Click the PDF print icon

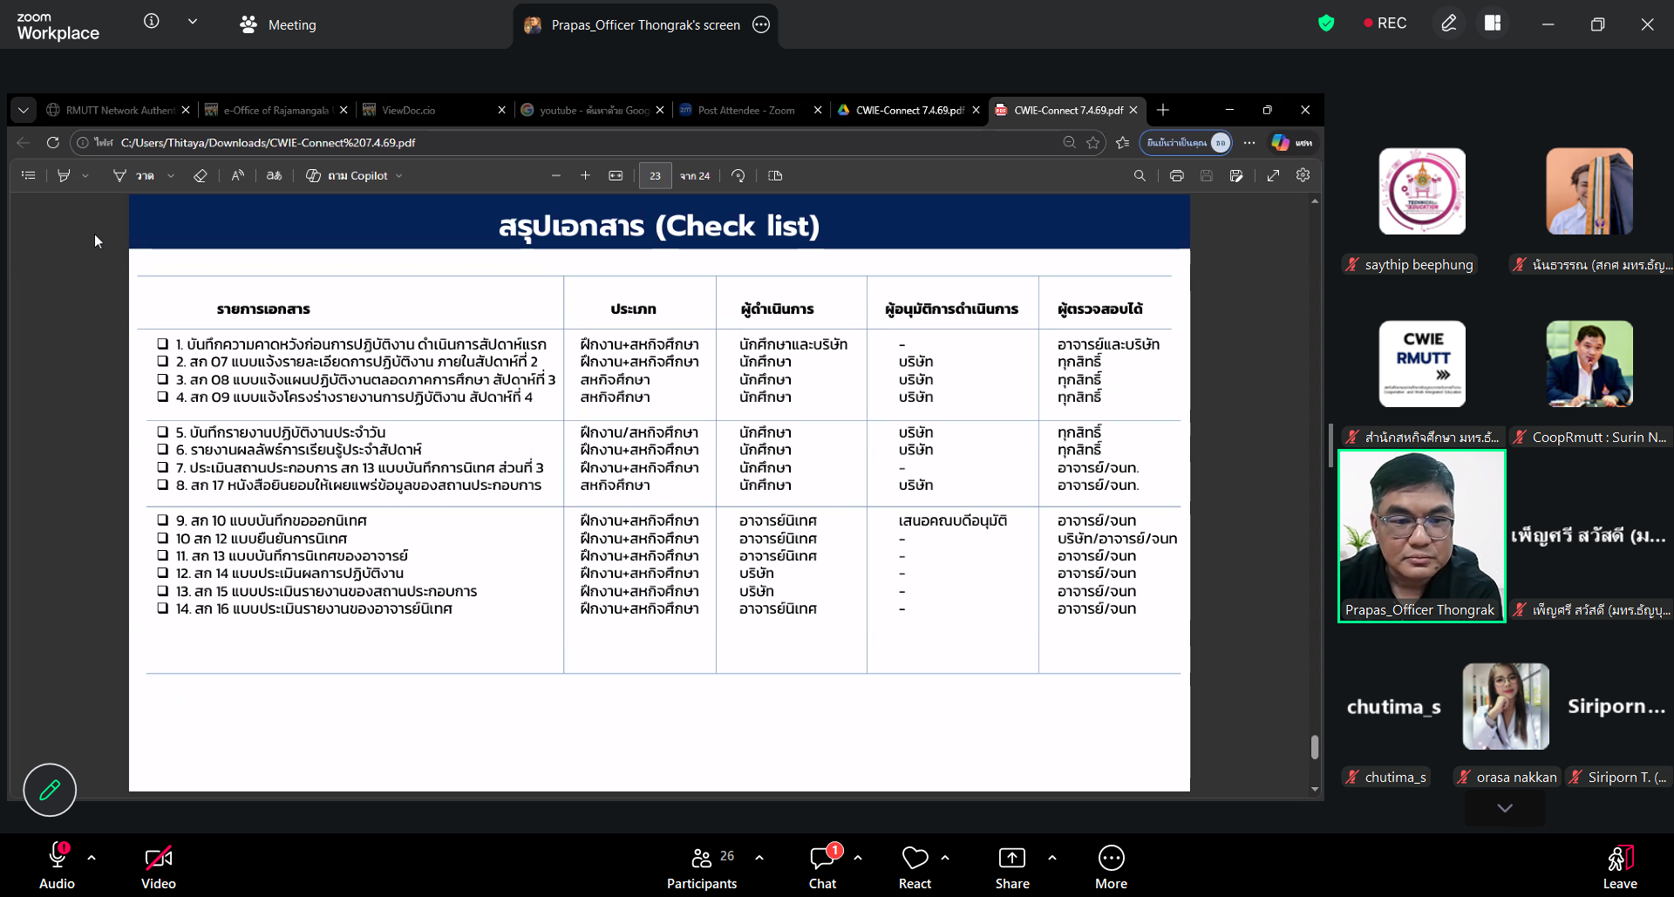coord(1176,176)
